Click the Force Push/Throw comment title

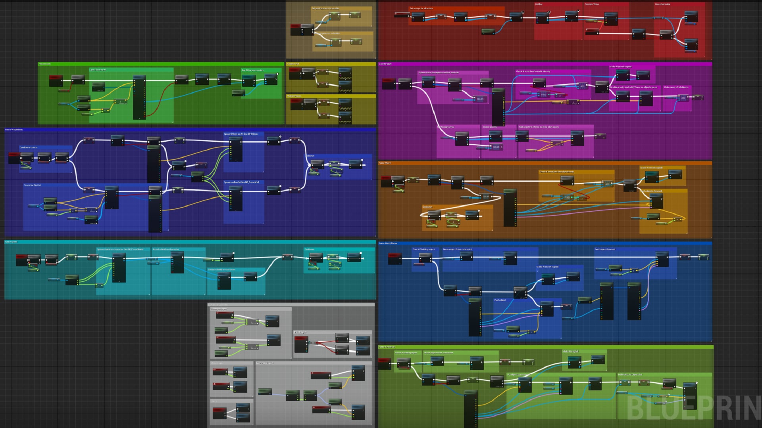pyautogui.click(x=388, y=243)
